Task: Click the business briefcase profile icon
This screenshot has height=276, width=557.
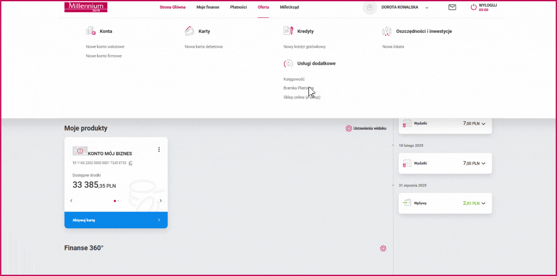Action: 369,7
